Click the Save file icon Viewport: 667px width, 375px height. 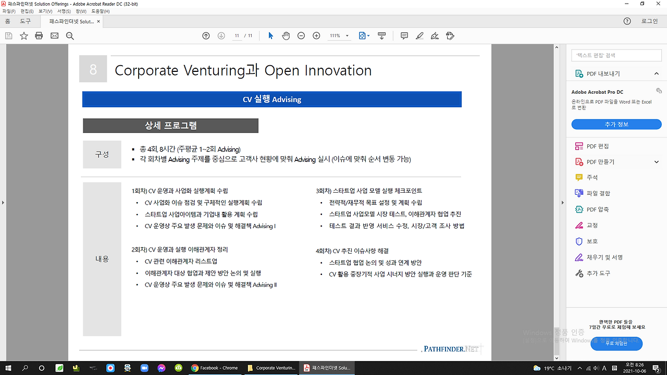[x=8, y=36]
